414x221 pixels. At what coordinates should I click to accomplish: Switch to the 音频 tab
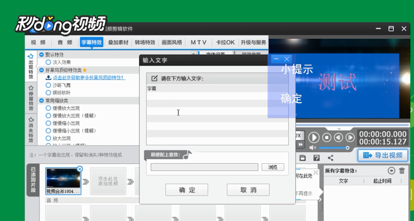tap(65, 42)
